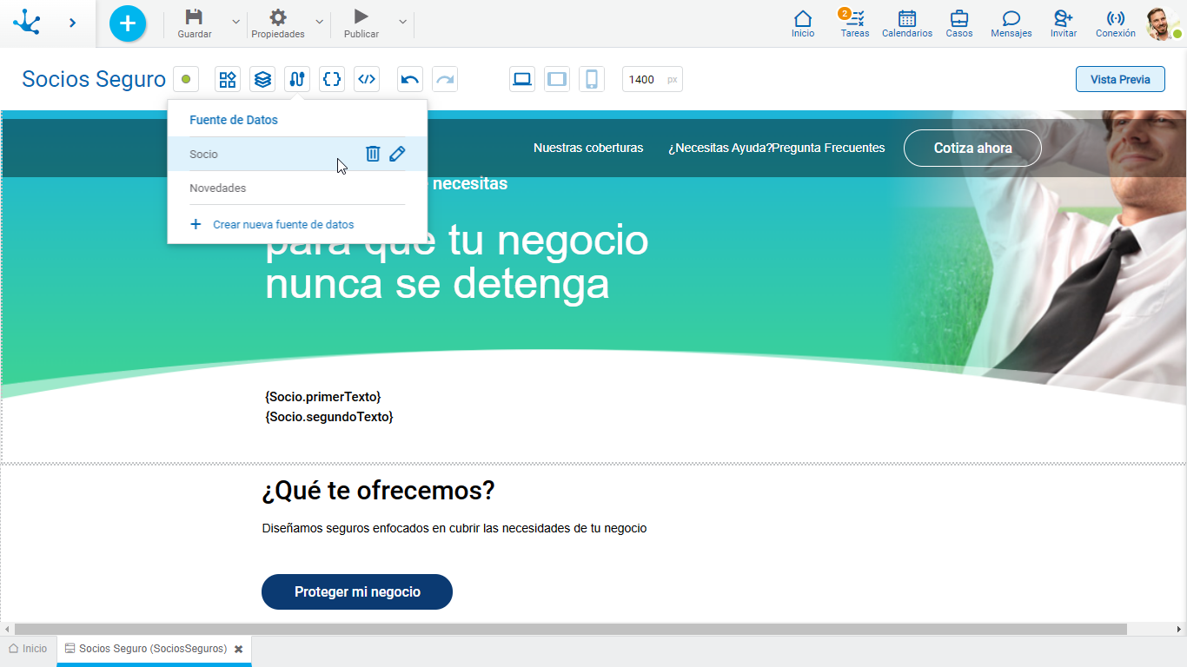This screenshot has height=667, width=1187.
Task: Save with the Guardar icon
Action: pyautogui.click(x=195, y=17)
